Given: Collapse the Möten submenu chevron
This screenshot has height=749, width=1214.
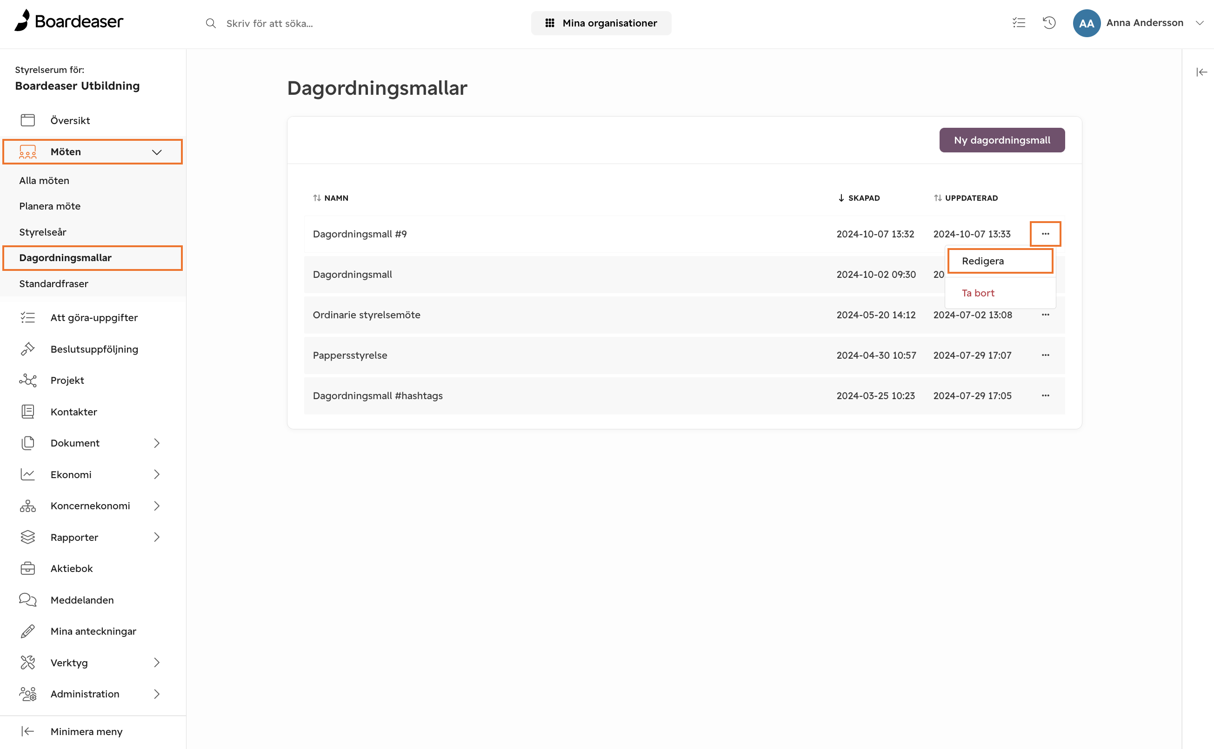Looking at the screenshot, I should [x=157, y=152].
